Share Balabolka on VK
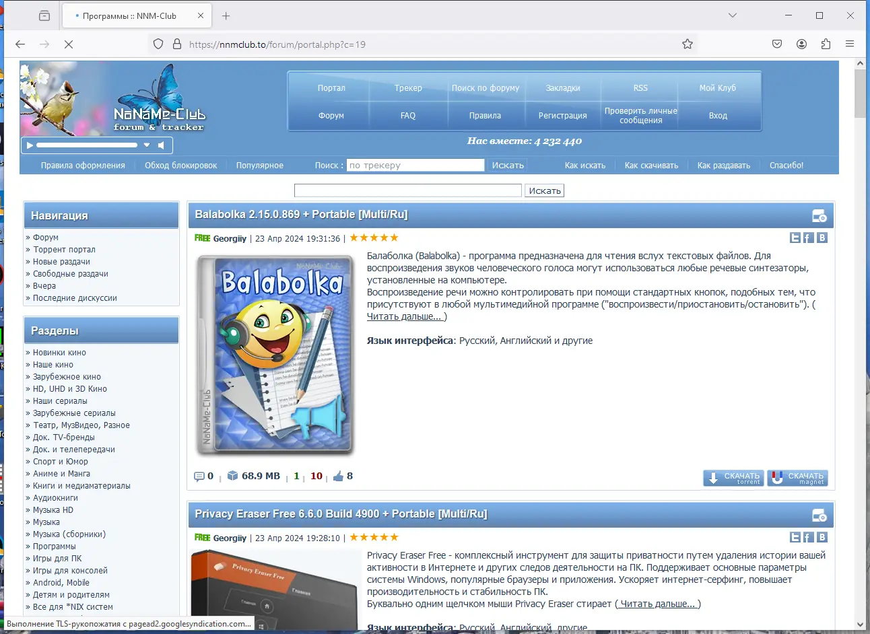 822,238
